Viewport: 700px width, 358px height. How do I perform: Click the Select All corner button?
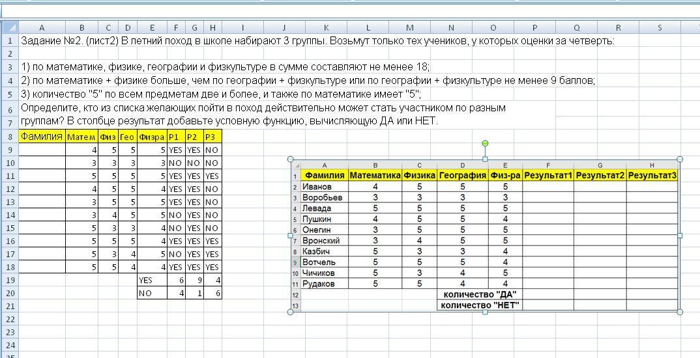point(9,27)
